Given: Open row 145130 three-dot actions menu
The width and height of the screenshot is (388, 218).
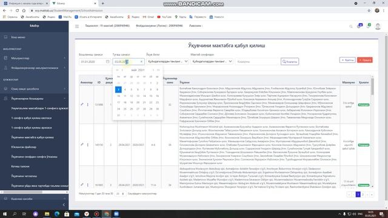Looking at the screenshot, I should (x=87, y=145).
